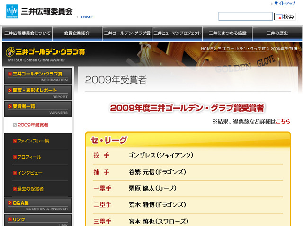Screen dimensions: 303x226
Task: Click breadcrumb HOME link
Action: [x=207, y=49]
